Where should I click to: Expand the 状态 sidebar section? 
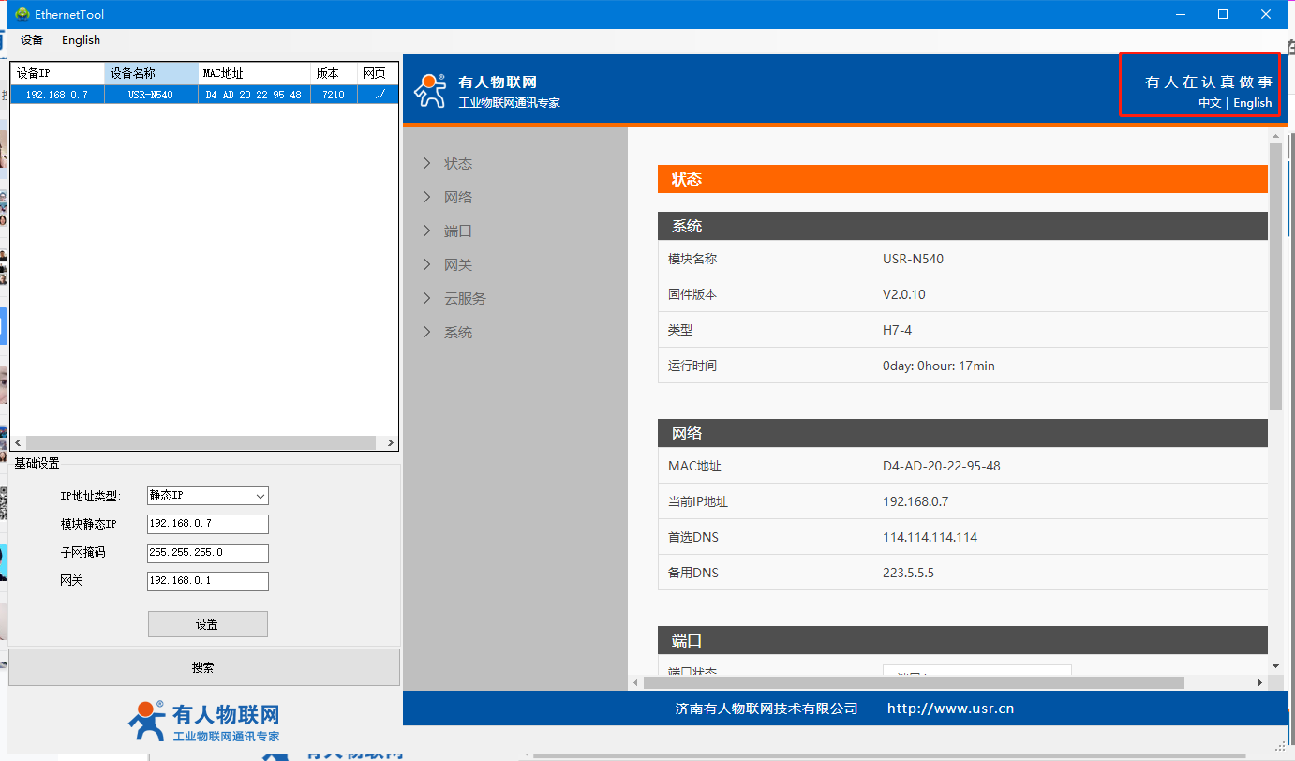(457, 164)
